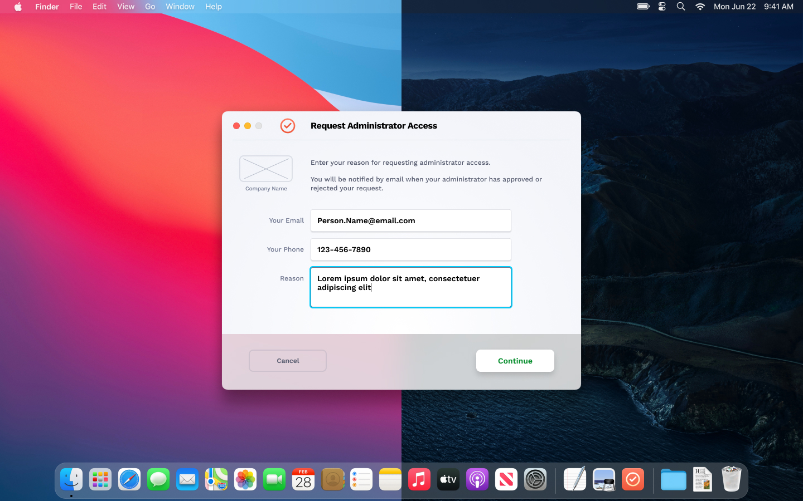The height and width of the screenshot is (501, 803).
Task: Open the Trash in the Dock
Action: (x=731, y=479)
